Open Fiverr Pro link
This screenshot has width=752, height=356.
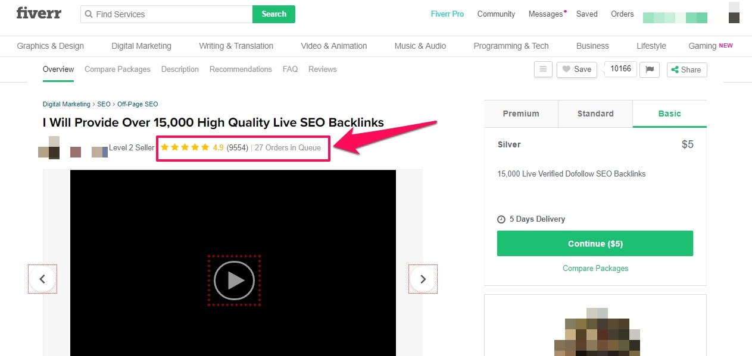pyautogui.click(x=447, y=14)
